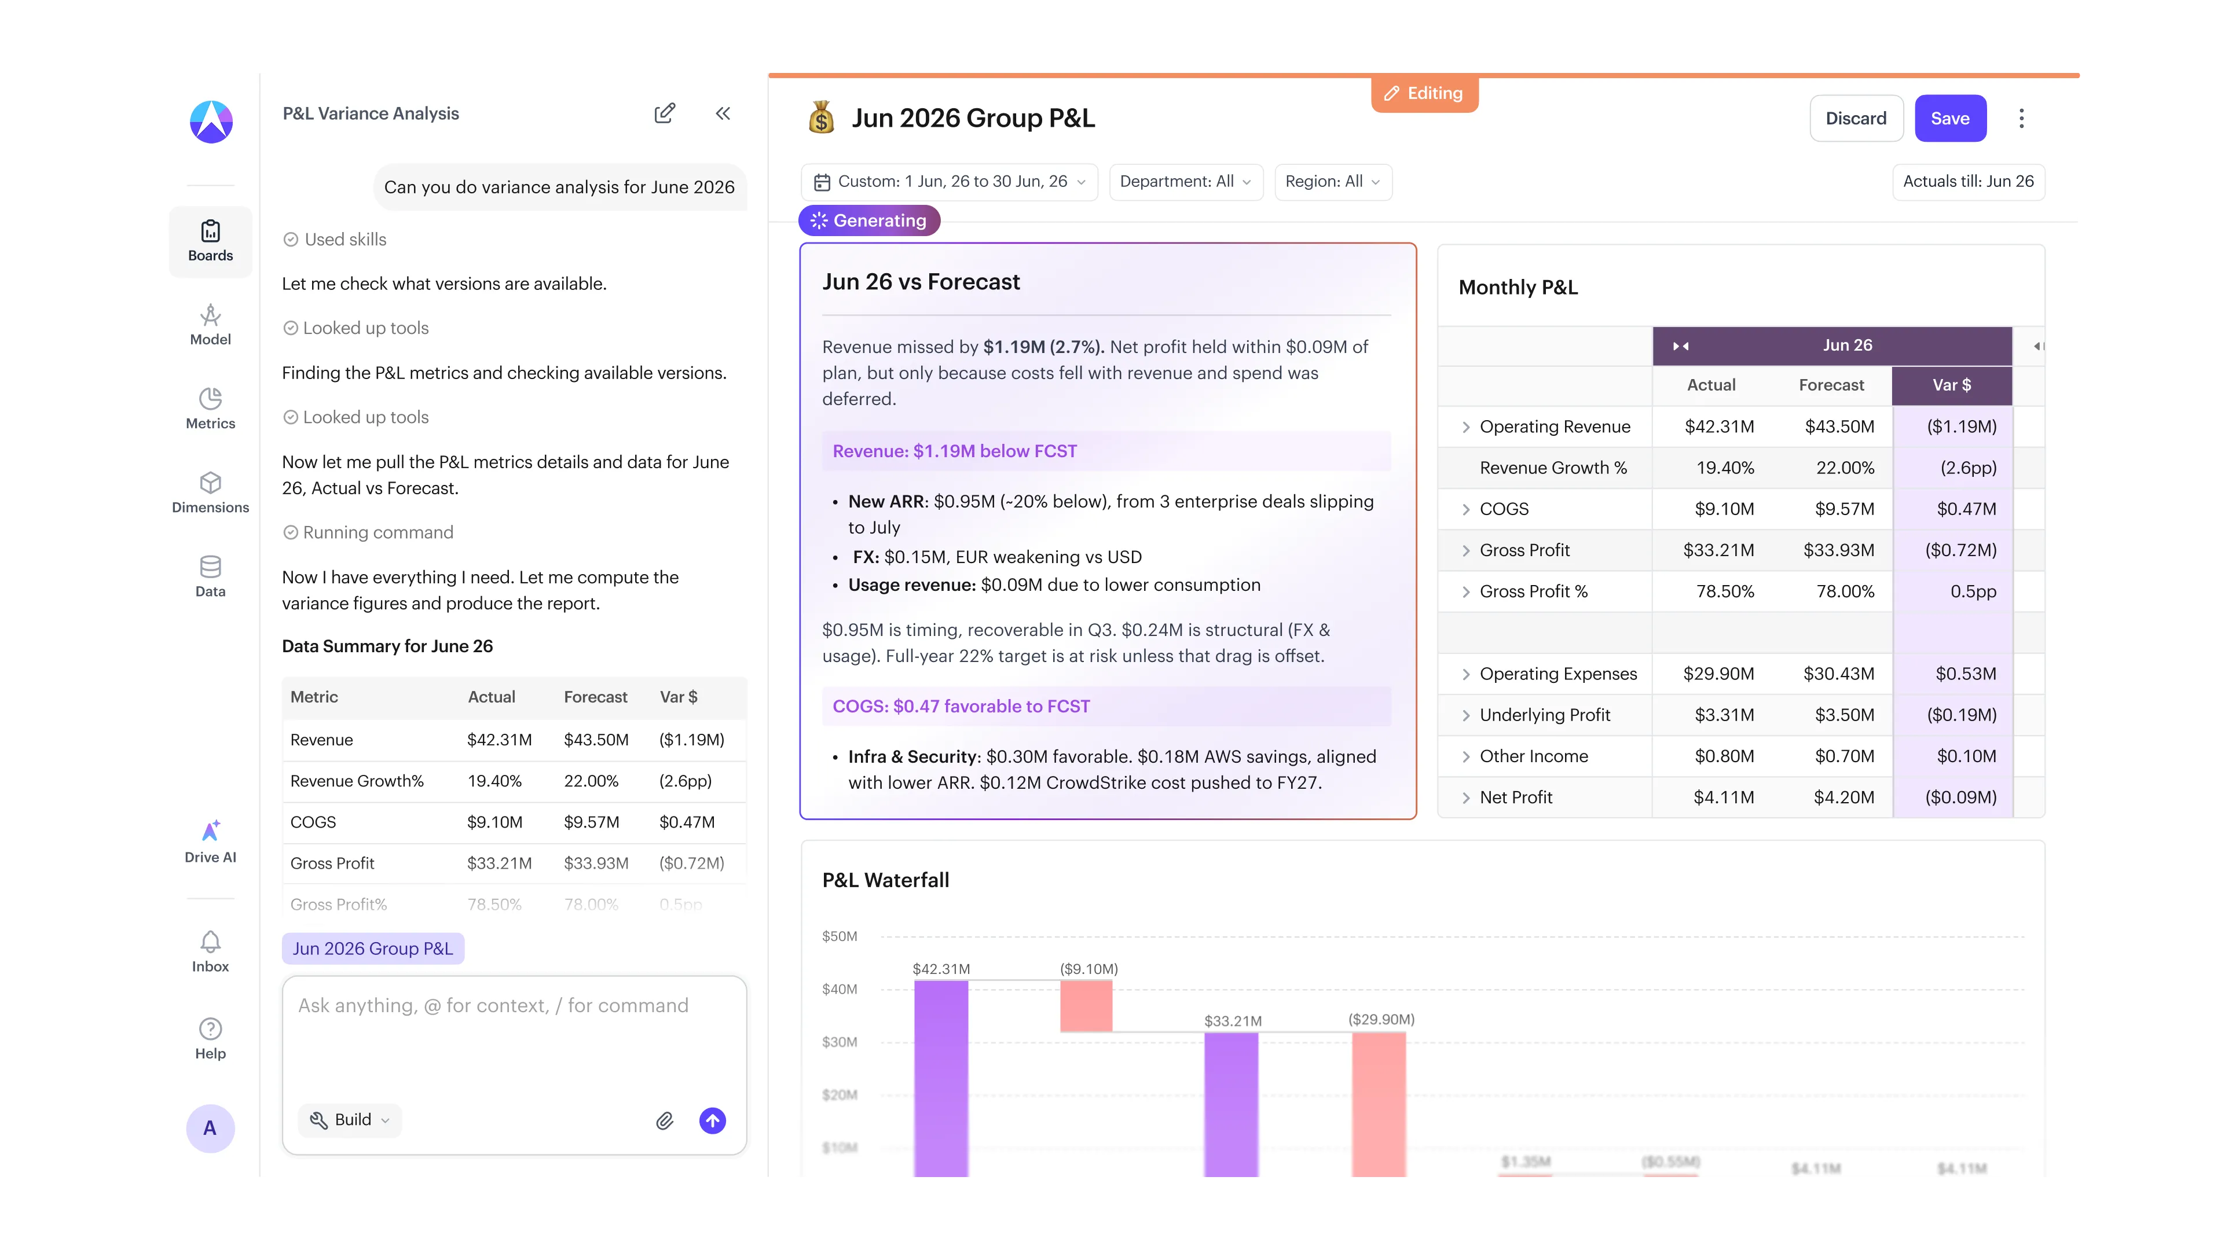
Task: Open the Dimensions section
Action: (211, 493)
